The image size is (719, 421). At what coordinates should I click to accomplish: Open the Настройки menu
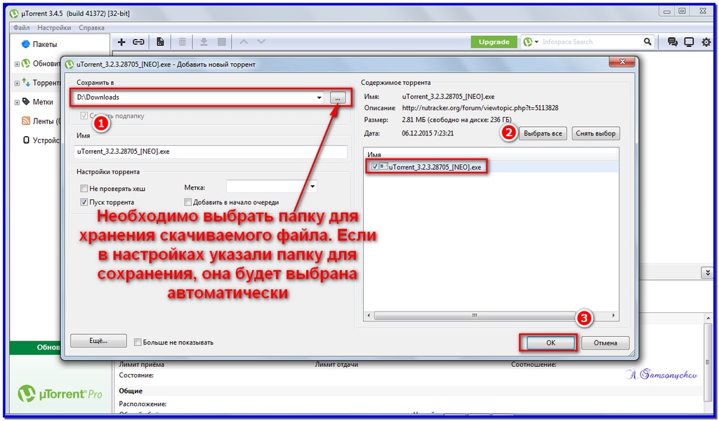point(54,27)
